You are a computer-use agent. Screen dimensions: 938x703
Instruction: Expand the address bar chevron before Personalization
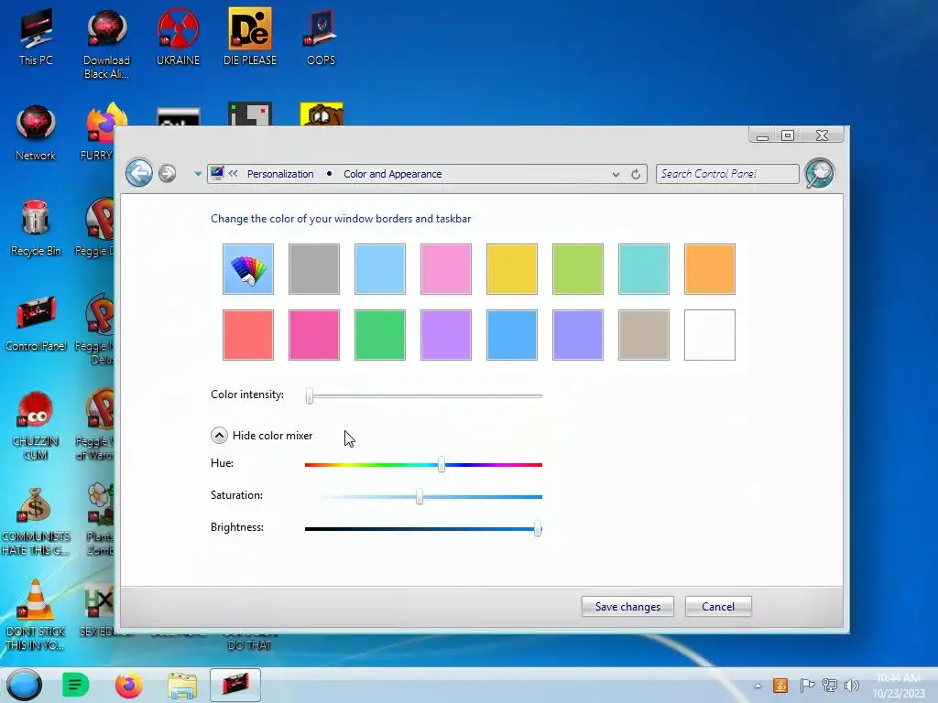[233, 173]
